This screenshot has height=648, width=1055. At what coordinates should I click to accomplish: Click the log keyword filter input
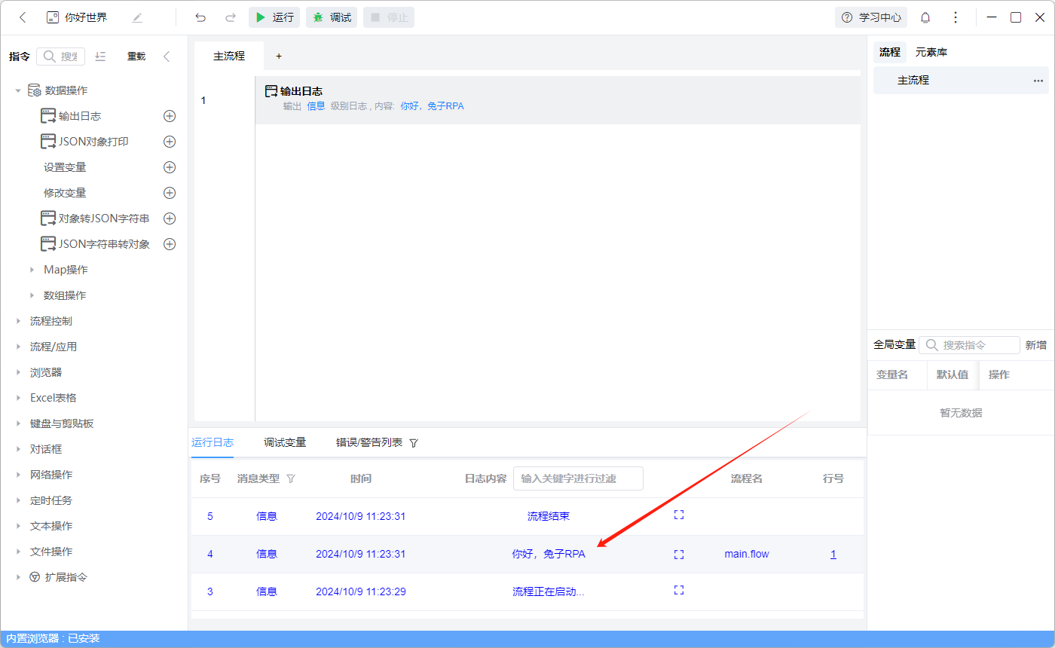[578, 478]
